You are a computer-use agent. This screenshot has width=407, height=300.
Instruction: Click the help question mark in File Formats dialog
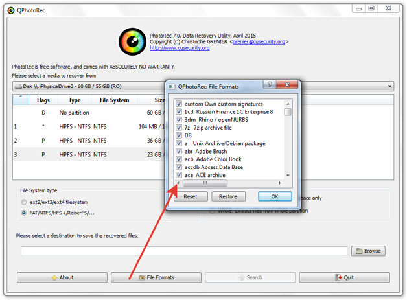click(x=270, y=85)
